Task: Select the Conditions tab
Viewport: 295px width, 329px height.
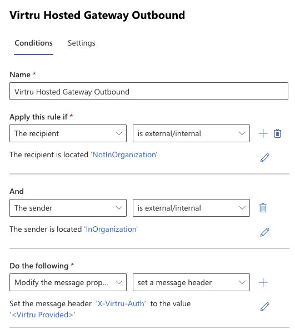Action: click(x=33, y=43)
